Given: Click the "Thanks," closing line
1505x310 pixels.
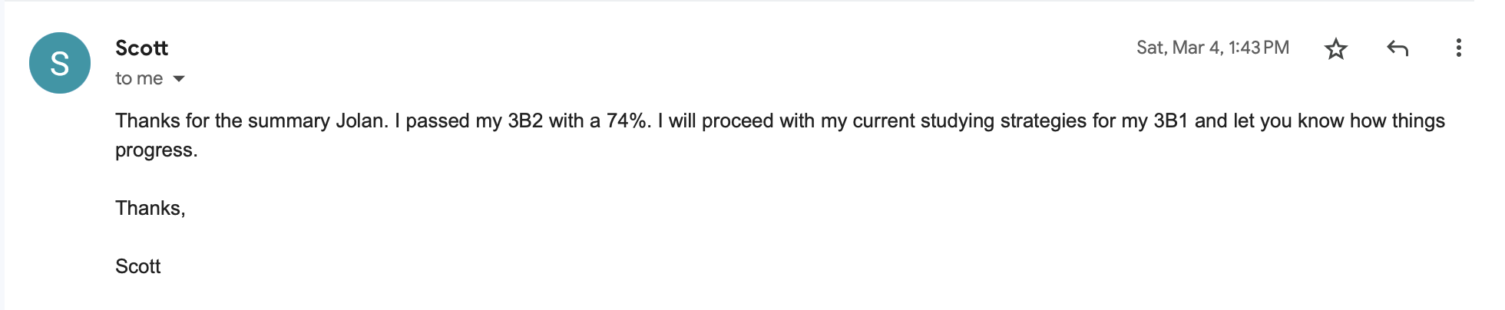Looking at the screenshot, I should [x=150, y=209].
